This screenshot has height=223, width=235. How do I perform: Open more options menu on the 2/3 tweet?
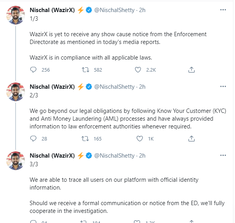click(x=223, y=86)
